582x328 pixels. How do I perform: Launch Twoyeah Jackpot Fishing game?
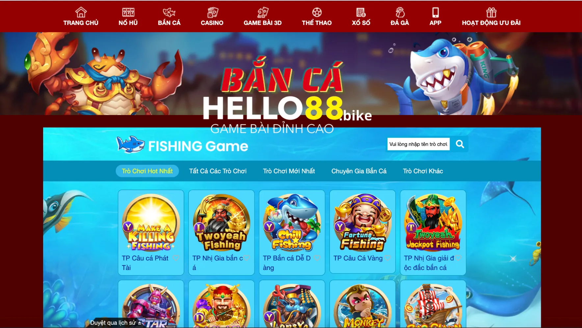click(433, 223)
